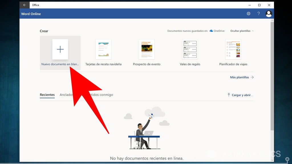Close the Office window
The height and width of the screenshot is (164, 292).
tap(269, 5)
